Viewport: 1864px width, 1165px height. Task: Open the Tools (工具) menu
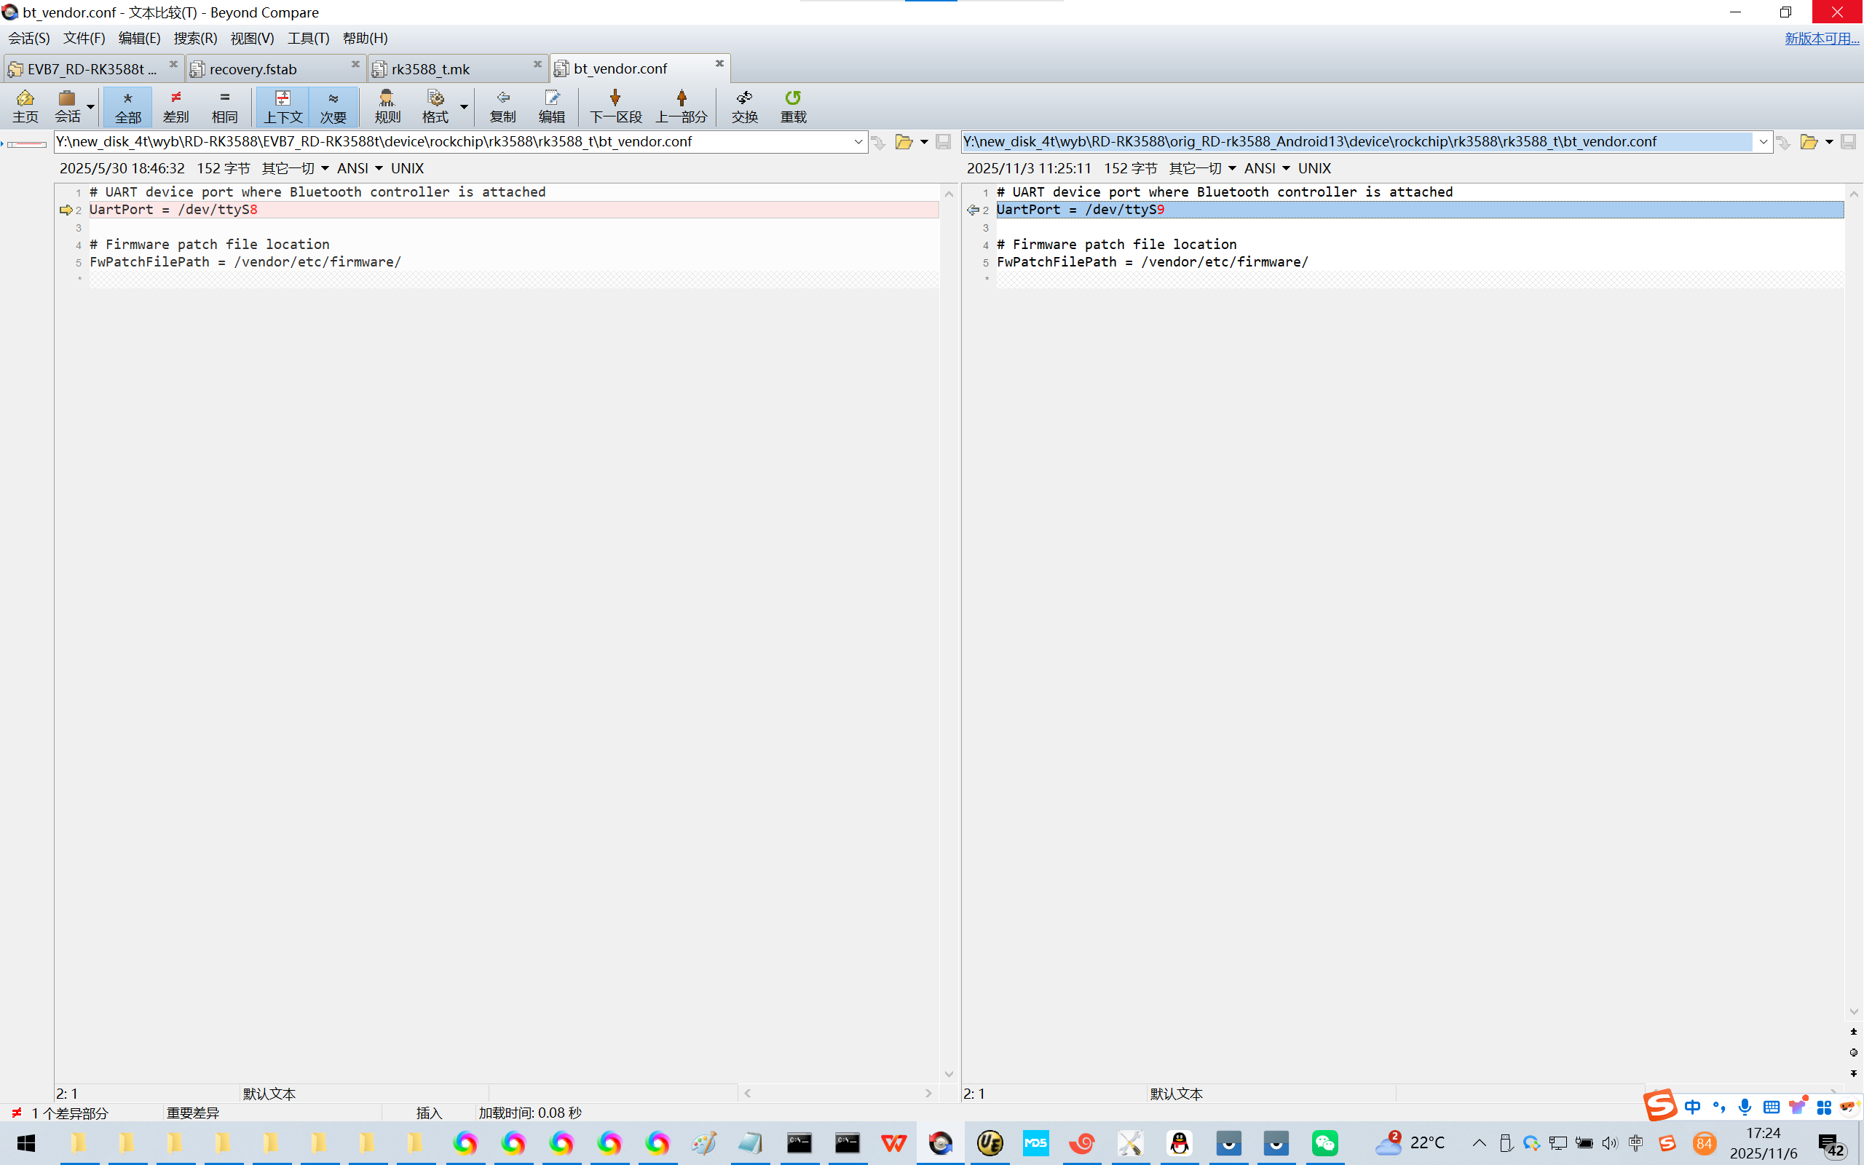click(308, 38)
